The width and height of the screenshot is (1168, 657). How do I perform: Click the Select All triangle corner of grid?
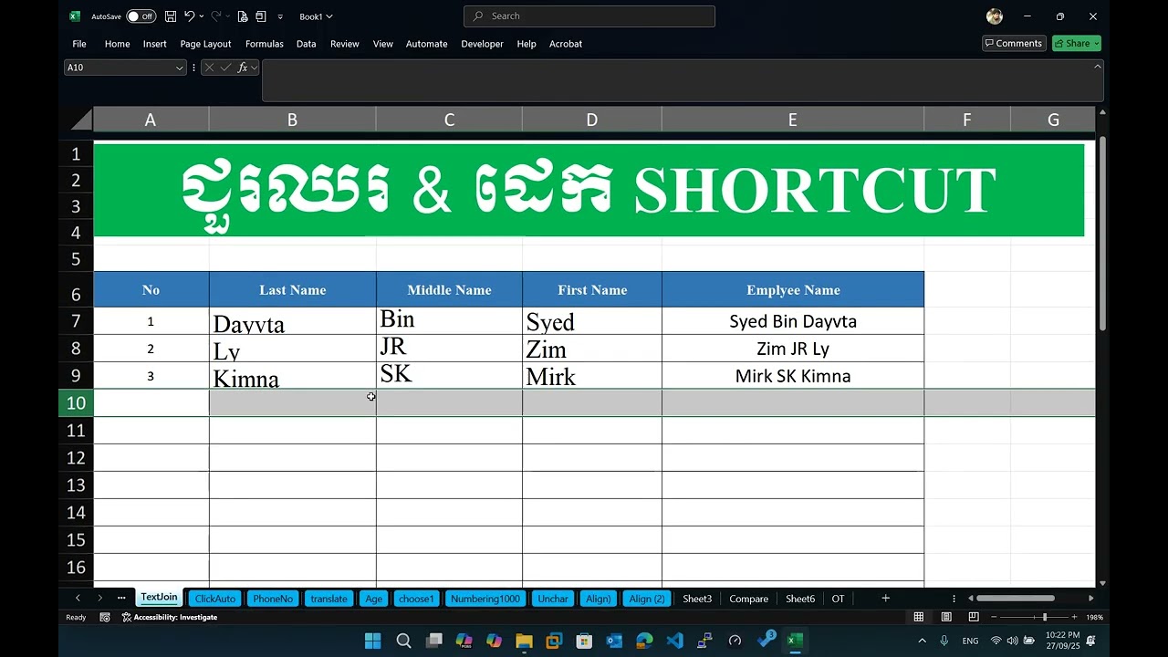(80, 120)
